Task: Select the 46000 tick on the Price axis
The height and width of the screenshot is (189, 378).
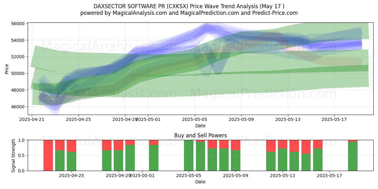Action: pos(18,107)
